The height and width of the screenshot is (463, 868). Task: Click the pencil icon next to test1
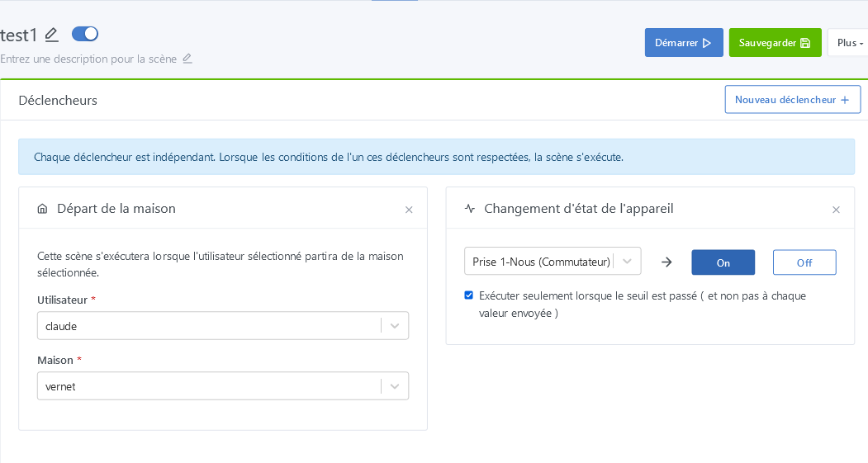[51, 35]
